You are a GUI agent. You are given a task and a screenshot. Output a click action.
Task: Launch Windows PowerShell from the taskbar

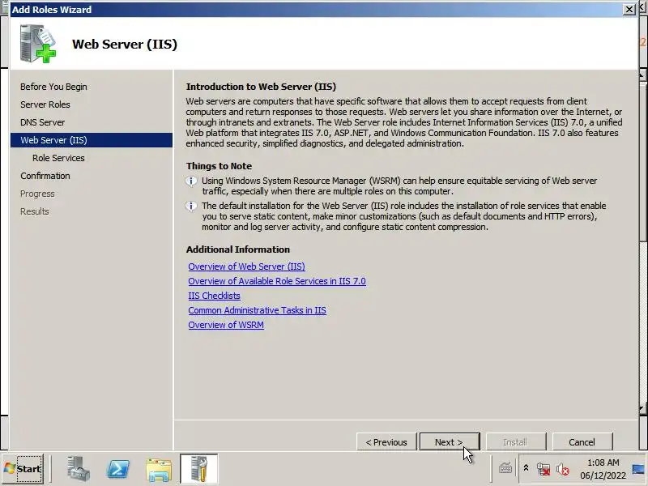(117, 469)
